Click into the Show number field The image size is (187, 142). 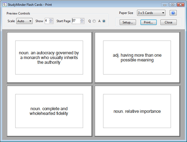click(47, 21)
